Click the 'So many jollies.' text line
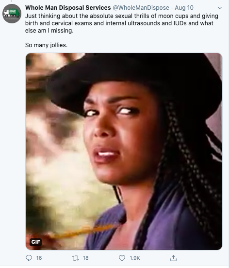This screenshot has width=229, height=268. tap(46, 45)
